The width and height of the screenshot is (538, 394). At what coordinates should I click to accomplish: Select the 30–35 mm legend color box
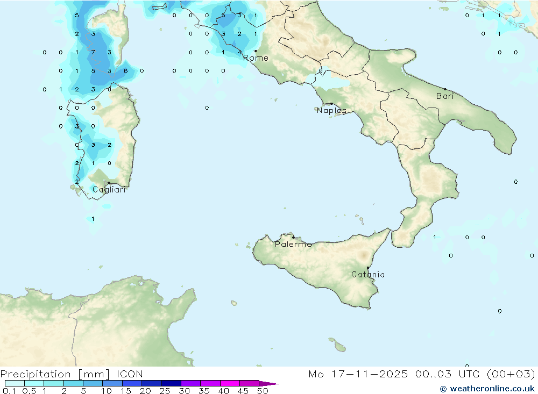point(191,383)
